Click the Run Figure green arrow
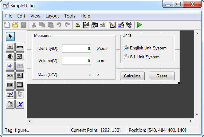The height and width of the screenshot is (137, 204). pyautogui.click(x=139, y=25)
